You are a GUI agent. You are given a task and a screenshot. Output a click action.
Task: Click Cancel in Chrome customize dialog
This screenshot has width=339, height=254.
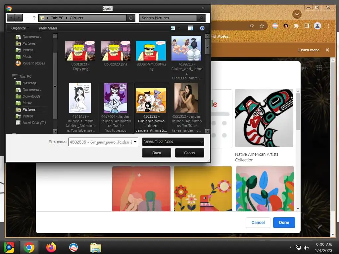[x=258, y=223]
